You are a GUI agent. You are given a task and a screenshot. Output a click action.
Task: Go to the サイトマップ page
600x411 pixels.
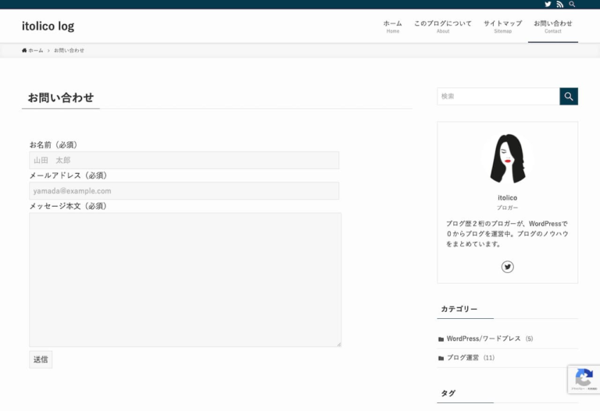pos(502,26)
